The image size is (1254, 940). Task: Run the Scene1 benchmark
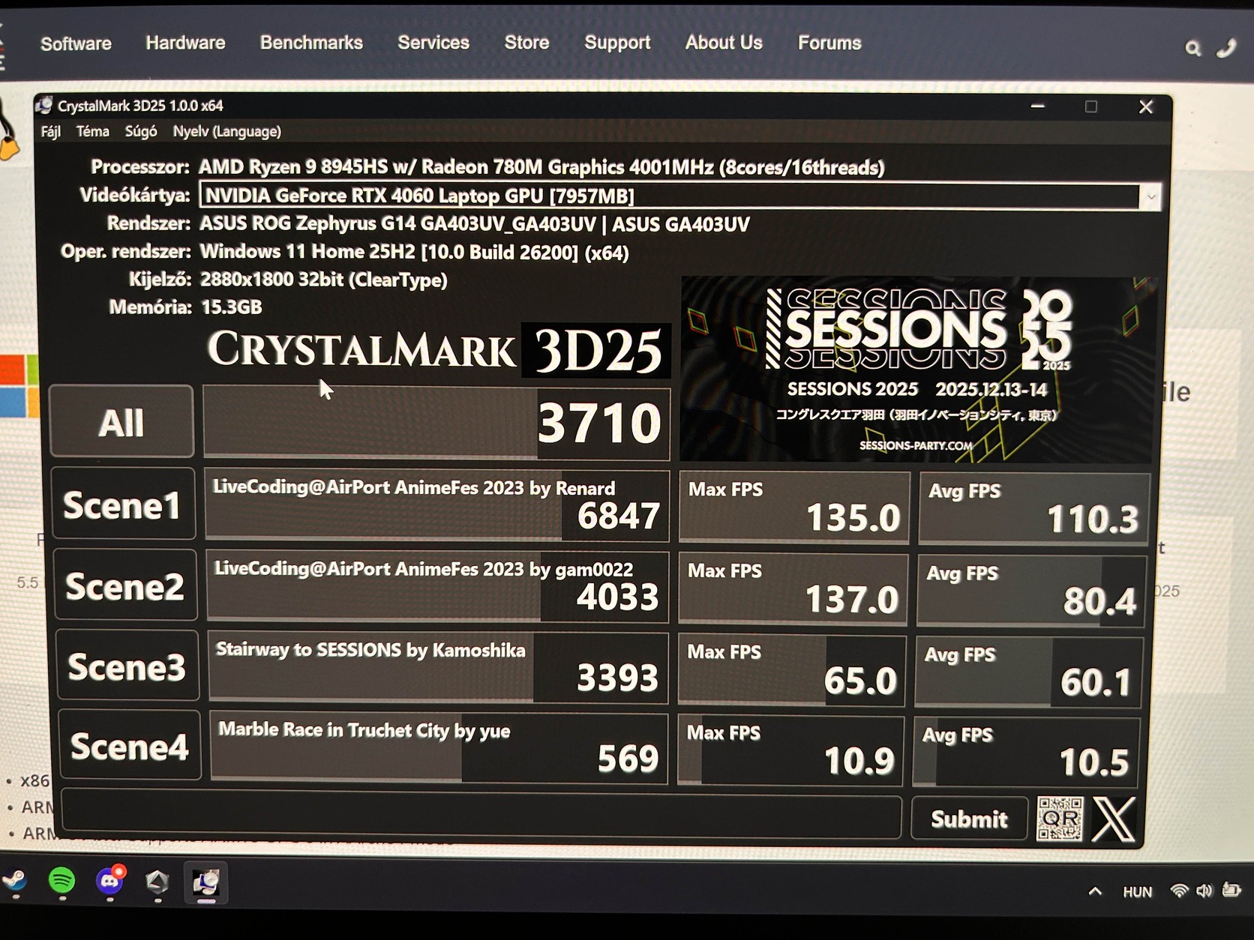(124, 504)
